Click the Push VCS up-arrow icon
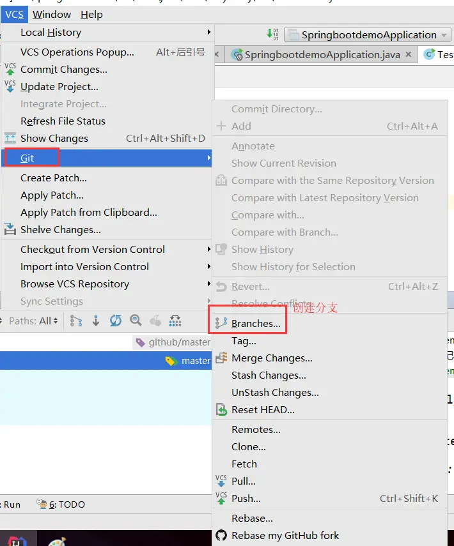 pyautogui.click(x=221, y=498)
